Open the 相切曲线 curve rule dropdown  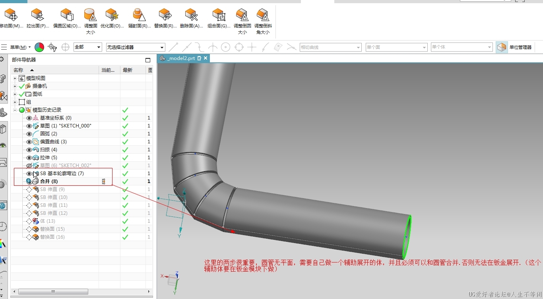[x=330, y=47]
